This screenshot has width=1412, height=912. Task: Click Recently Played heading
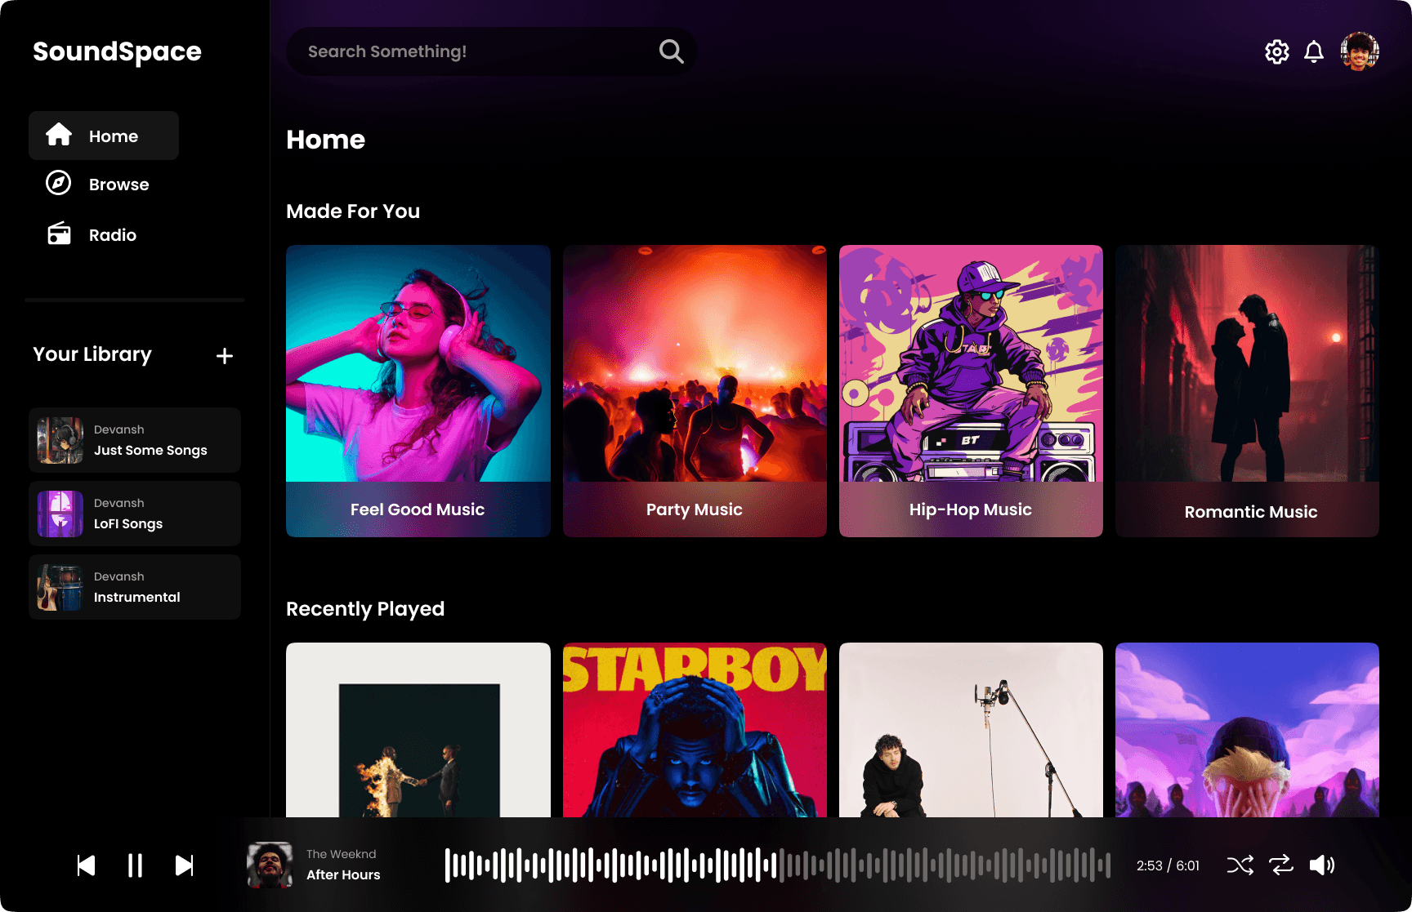365,609
